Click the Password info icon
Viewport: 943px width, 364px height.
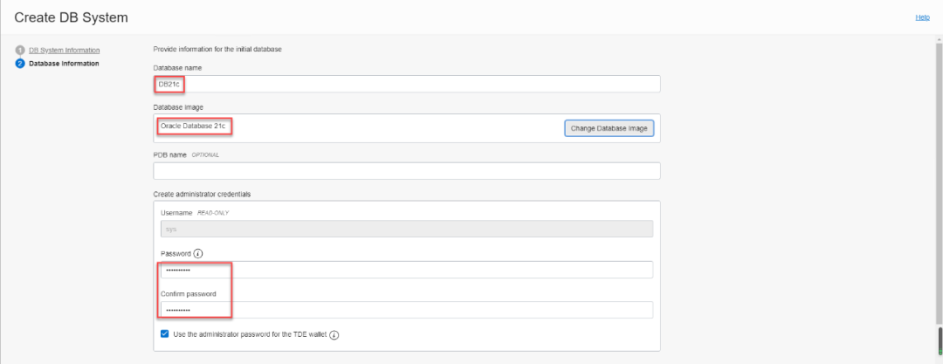tap(198, 254)
